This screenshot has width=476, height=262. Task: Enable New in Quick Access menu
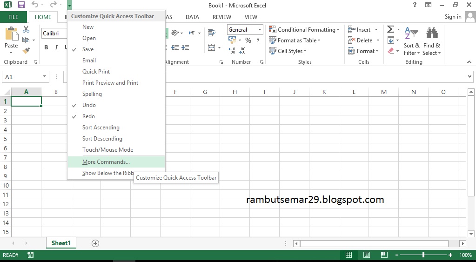point(116,27)
